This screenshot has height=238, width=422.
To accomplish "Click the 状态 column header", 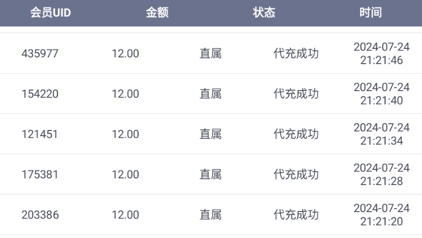I will (264, 13).
